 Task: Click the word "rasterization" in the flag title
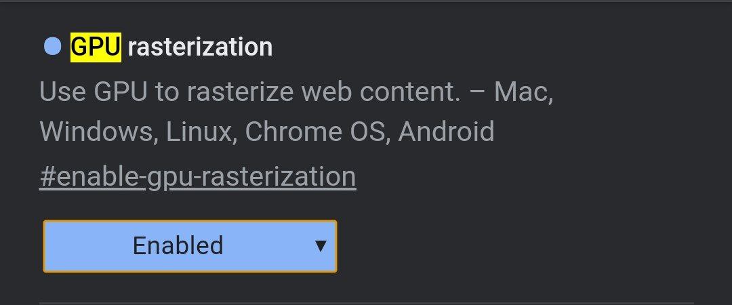pos(200,47)
